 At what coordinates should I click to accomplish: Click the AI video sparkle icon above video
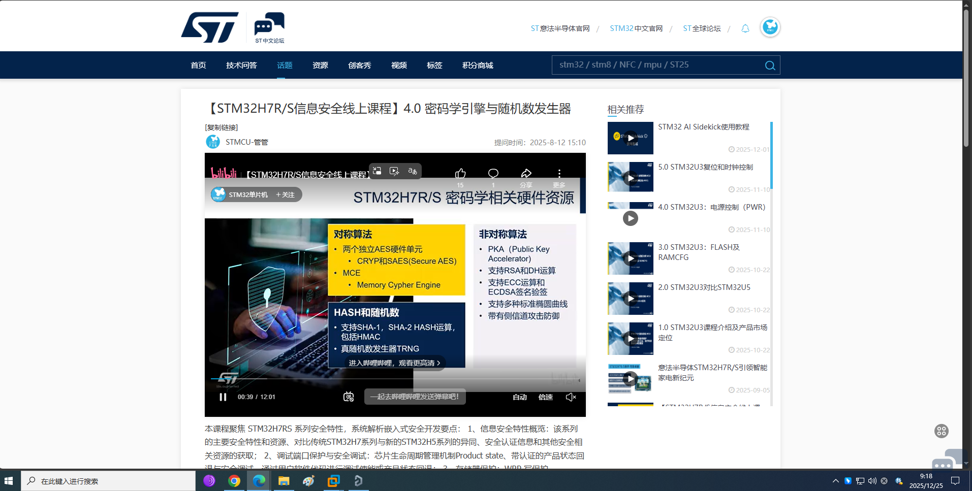click(394, 171)
